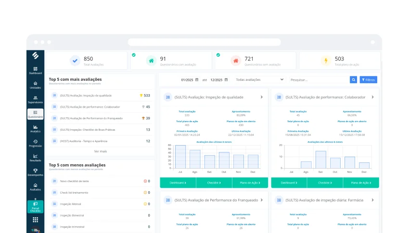The image size is (409, 233).
Task: Select the Analytics sidebar icon
Action: pyautogui.click(x=35, y=128)
